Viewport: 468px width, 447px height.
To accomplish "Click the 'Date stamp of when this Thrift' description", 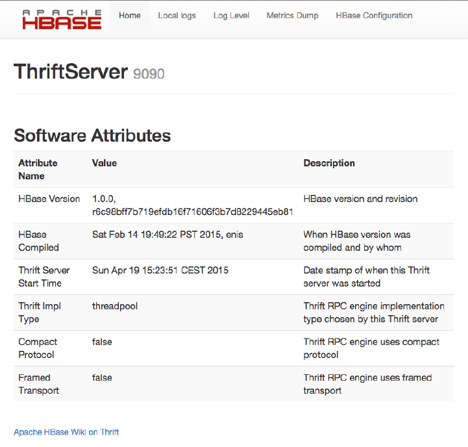I will pos(367,277).
